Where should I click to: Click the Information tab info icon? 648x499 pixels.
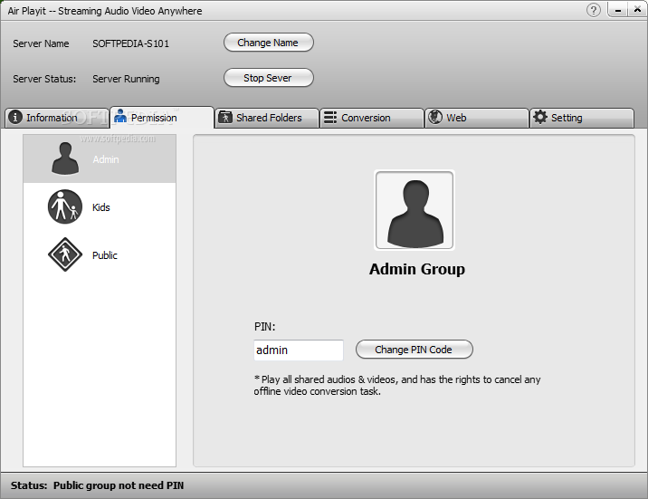coord(15,117)
